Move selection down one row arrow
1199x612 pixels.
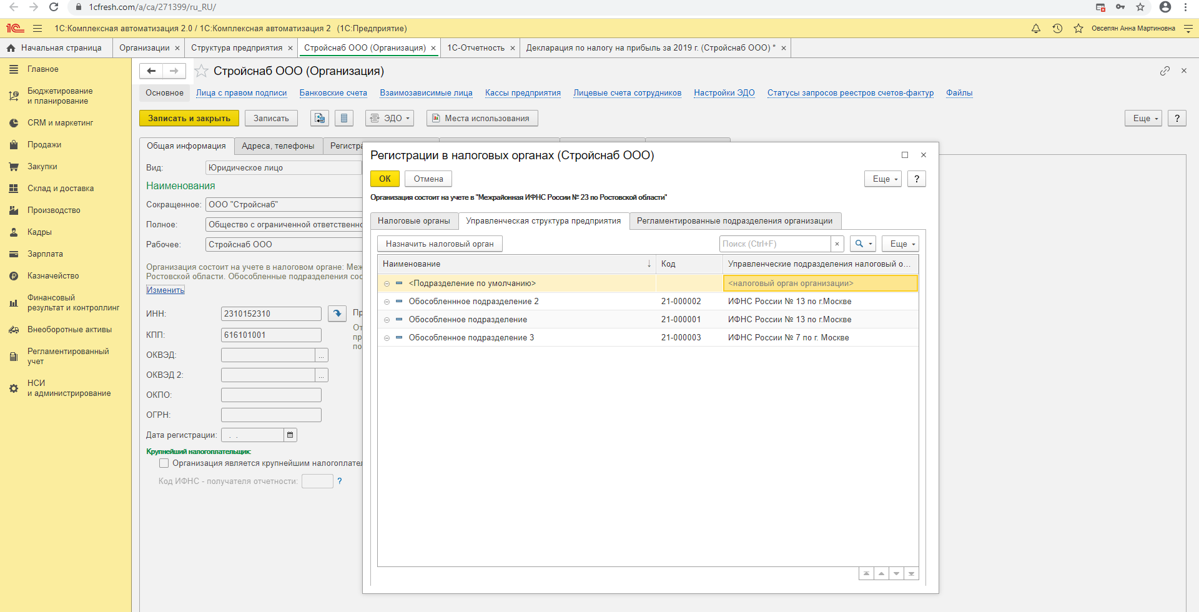tap(896, 573)
